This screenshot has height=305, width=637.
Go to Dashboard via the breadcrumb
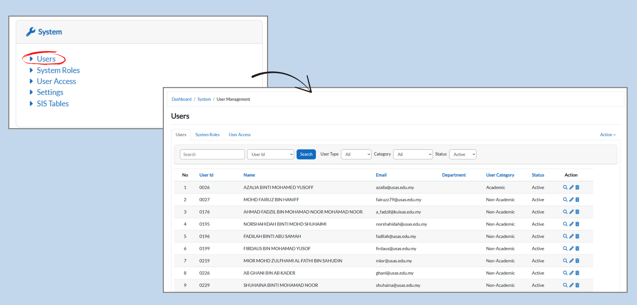[181, 99]
